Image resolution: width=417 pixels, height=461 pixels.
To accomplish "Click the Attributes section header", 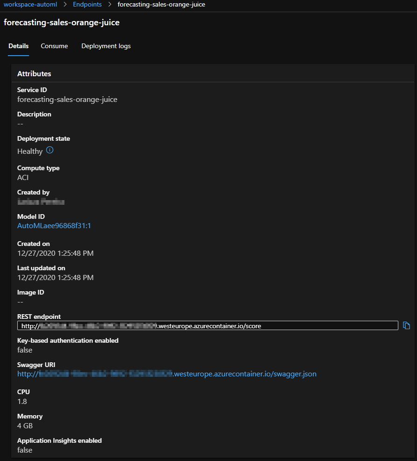I will pos(34,74).
